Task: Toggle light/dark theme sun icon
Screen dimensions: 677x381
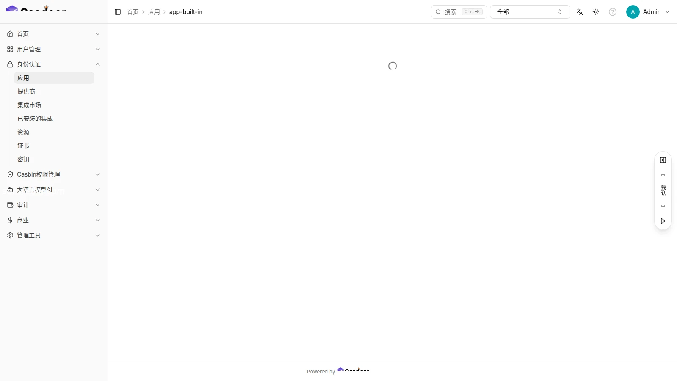Action: pyautogui.click(x=596, y=12)
